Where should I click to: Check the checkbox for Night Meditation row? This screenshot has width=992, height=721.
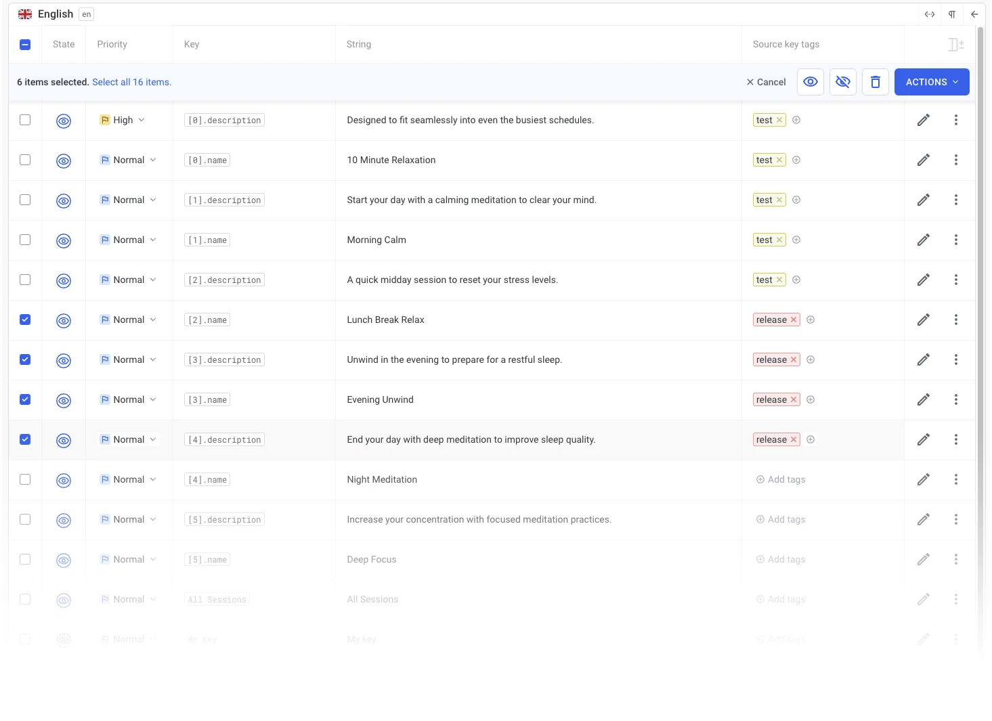(x=25, y=479)
